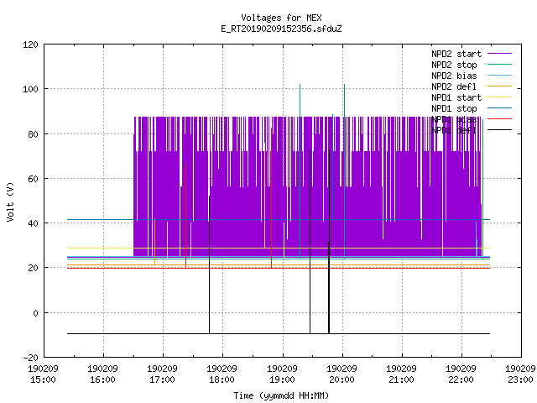Click the red NPD1 bias legend line
Screen dimensions: 537x403
(499, 119)
